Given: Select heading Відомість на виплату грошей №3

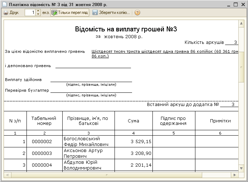Looking at the screenshot, I should point(126,29).
